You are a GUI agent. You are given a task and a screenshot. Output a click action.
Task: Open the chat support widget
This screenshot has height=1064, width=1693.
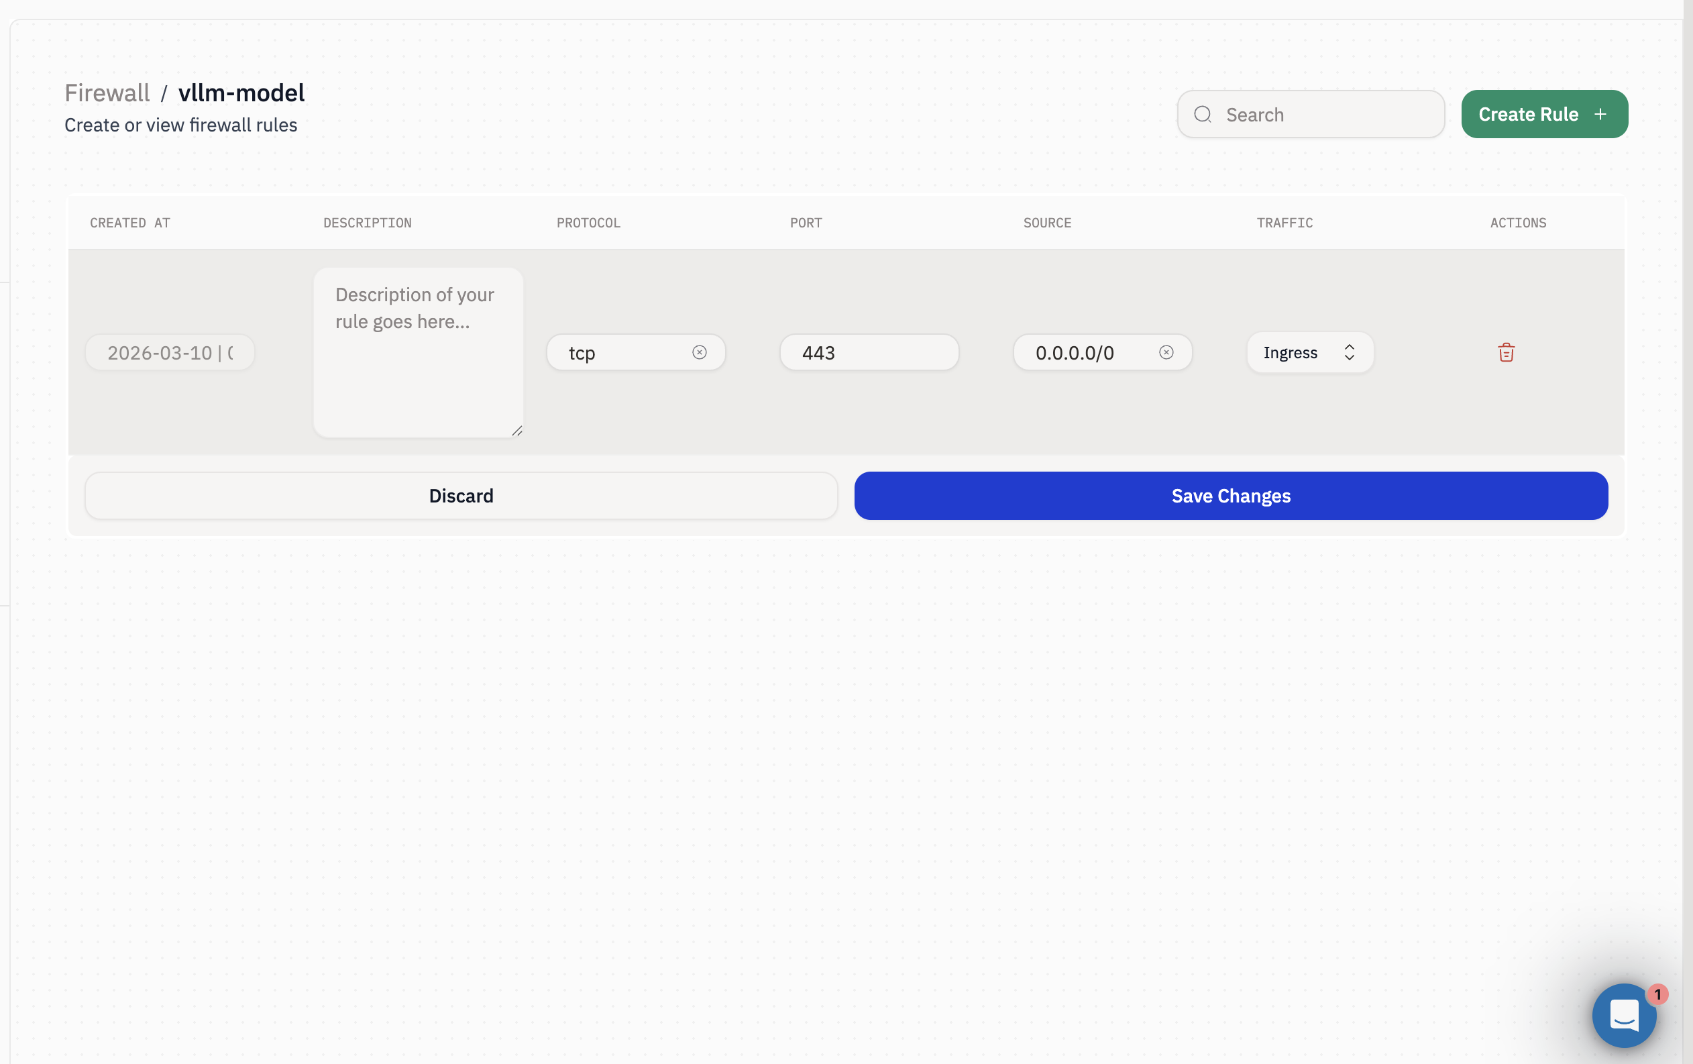tap(1623, 1015)
